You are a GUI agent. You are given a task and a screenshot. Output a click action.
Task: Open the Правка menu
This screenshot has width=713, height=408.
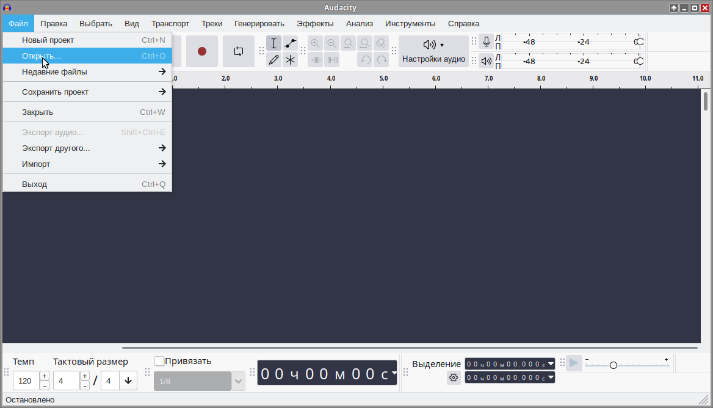click(54, 24)
